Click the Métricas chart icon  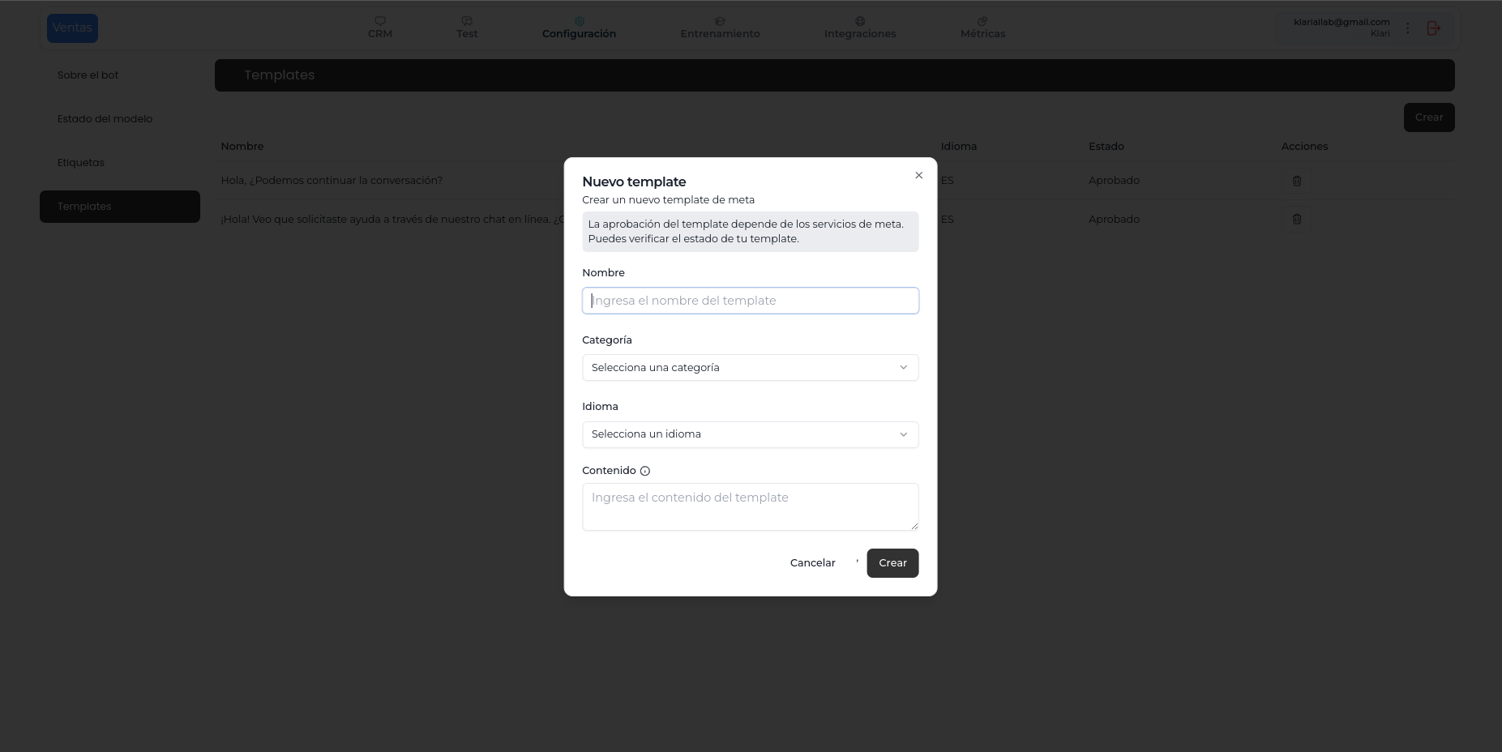[982, 21]
